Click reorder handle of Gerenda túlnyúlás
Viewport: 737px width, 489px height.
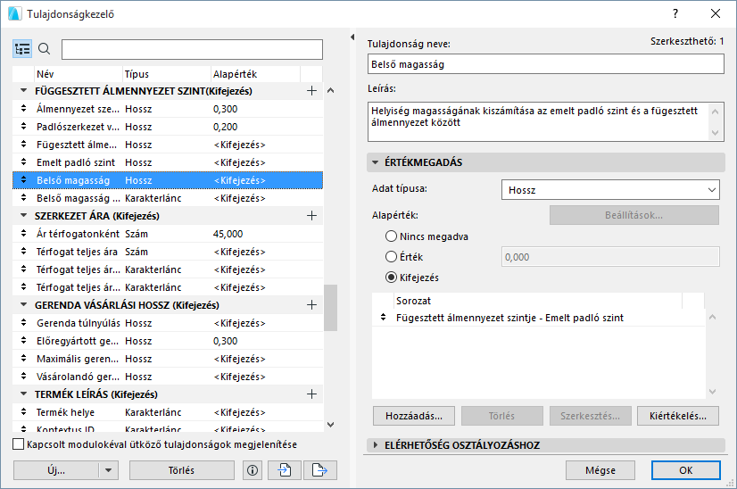23,323
